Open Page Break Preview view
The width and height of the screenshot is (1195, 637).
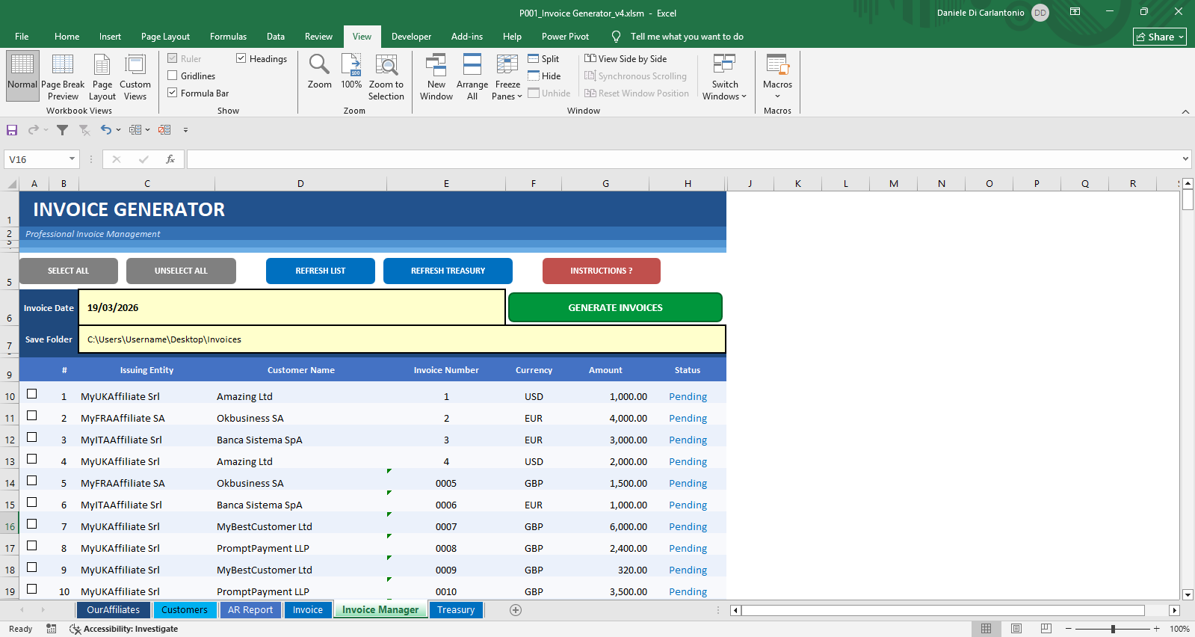(x=63, y=76)
